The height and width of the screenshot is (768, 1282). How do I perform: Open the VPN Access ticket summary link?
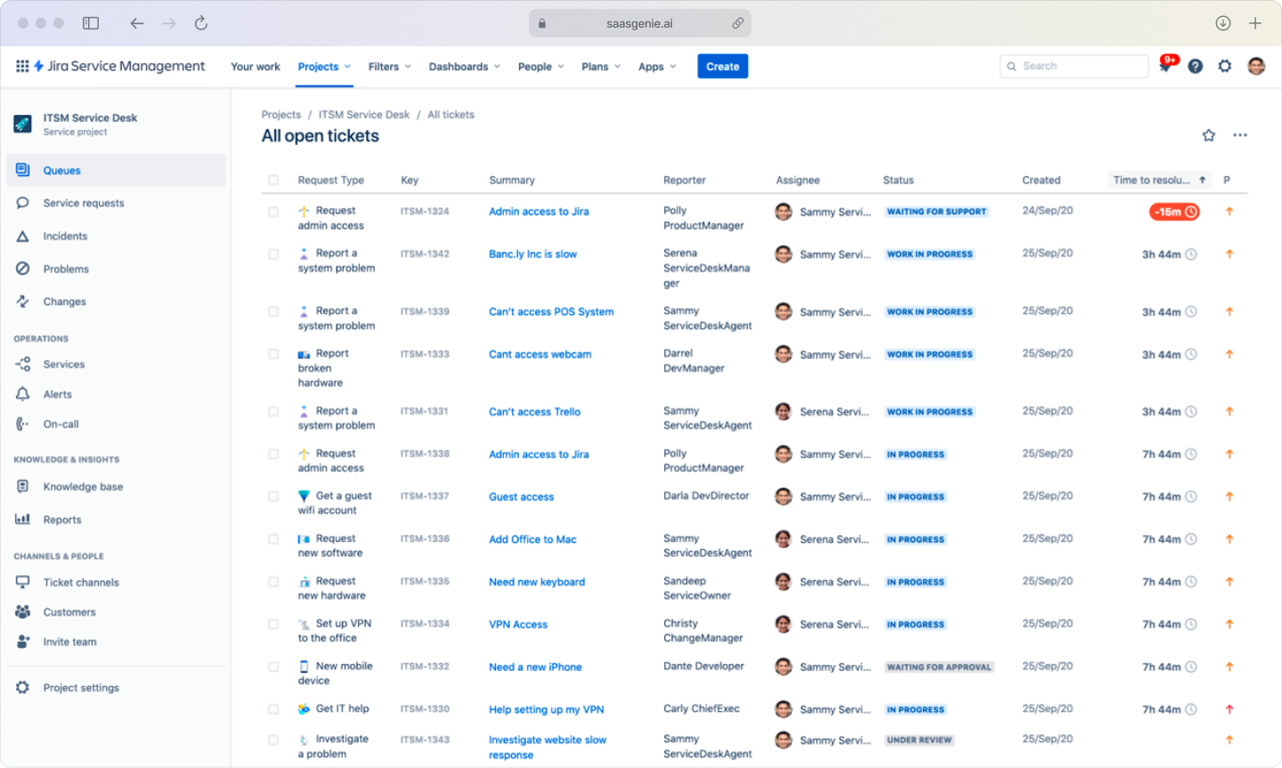coord(518,624)
